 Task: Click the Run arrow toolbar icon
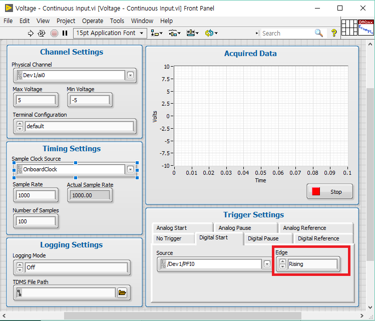31,33
